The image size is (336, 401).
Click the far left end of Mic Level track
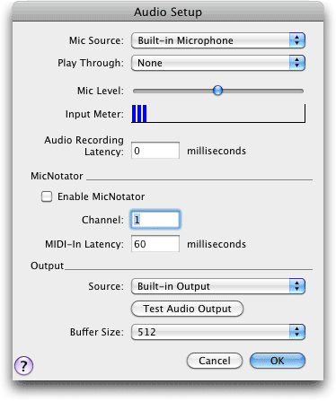pos(135,91)
